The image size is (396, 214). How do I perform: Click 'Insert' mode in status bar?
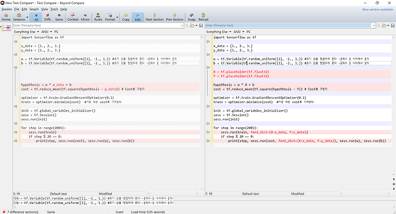pos(119,212)
